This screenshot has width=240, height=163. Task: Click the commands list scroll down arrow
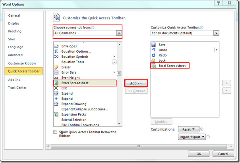[x=119, y=123]
